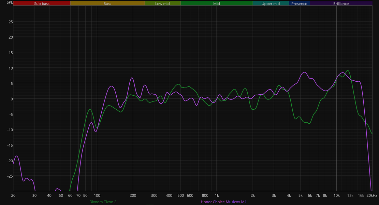
Task: Toggle the Divoom Tivoo 2 legend label
Action: (103, 202)
